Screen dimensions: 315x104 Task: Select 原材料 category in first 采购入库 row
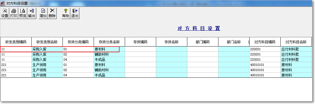(x=109, y=49)
